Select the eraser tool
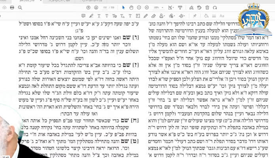This screenshot has width=275, height=158. pyautogui.click(x=154, y=16)
